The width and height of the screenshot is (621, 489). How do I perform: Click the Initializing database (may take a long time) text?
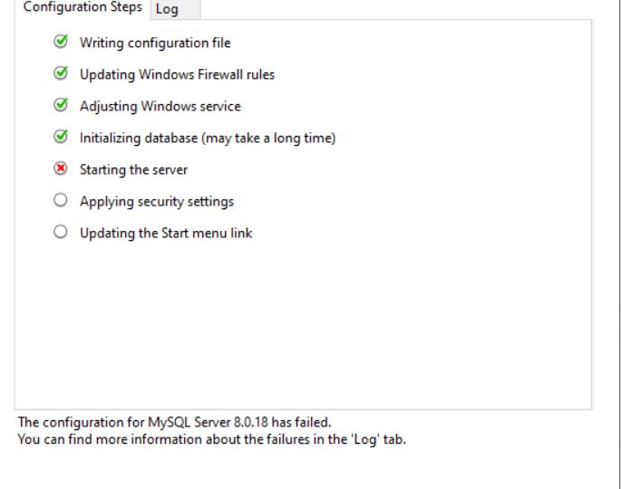208,138
